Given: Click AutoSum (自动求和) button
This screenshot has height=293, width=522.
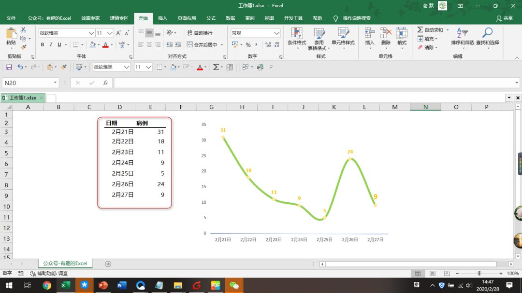Looking at the screenshot, I should click(x=430, y=30).
